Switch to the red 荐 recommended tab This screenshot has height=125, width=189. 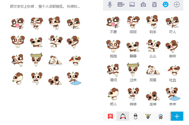[110, 116]
